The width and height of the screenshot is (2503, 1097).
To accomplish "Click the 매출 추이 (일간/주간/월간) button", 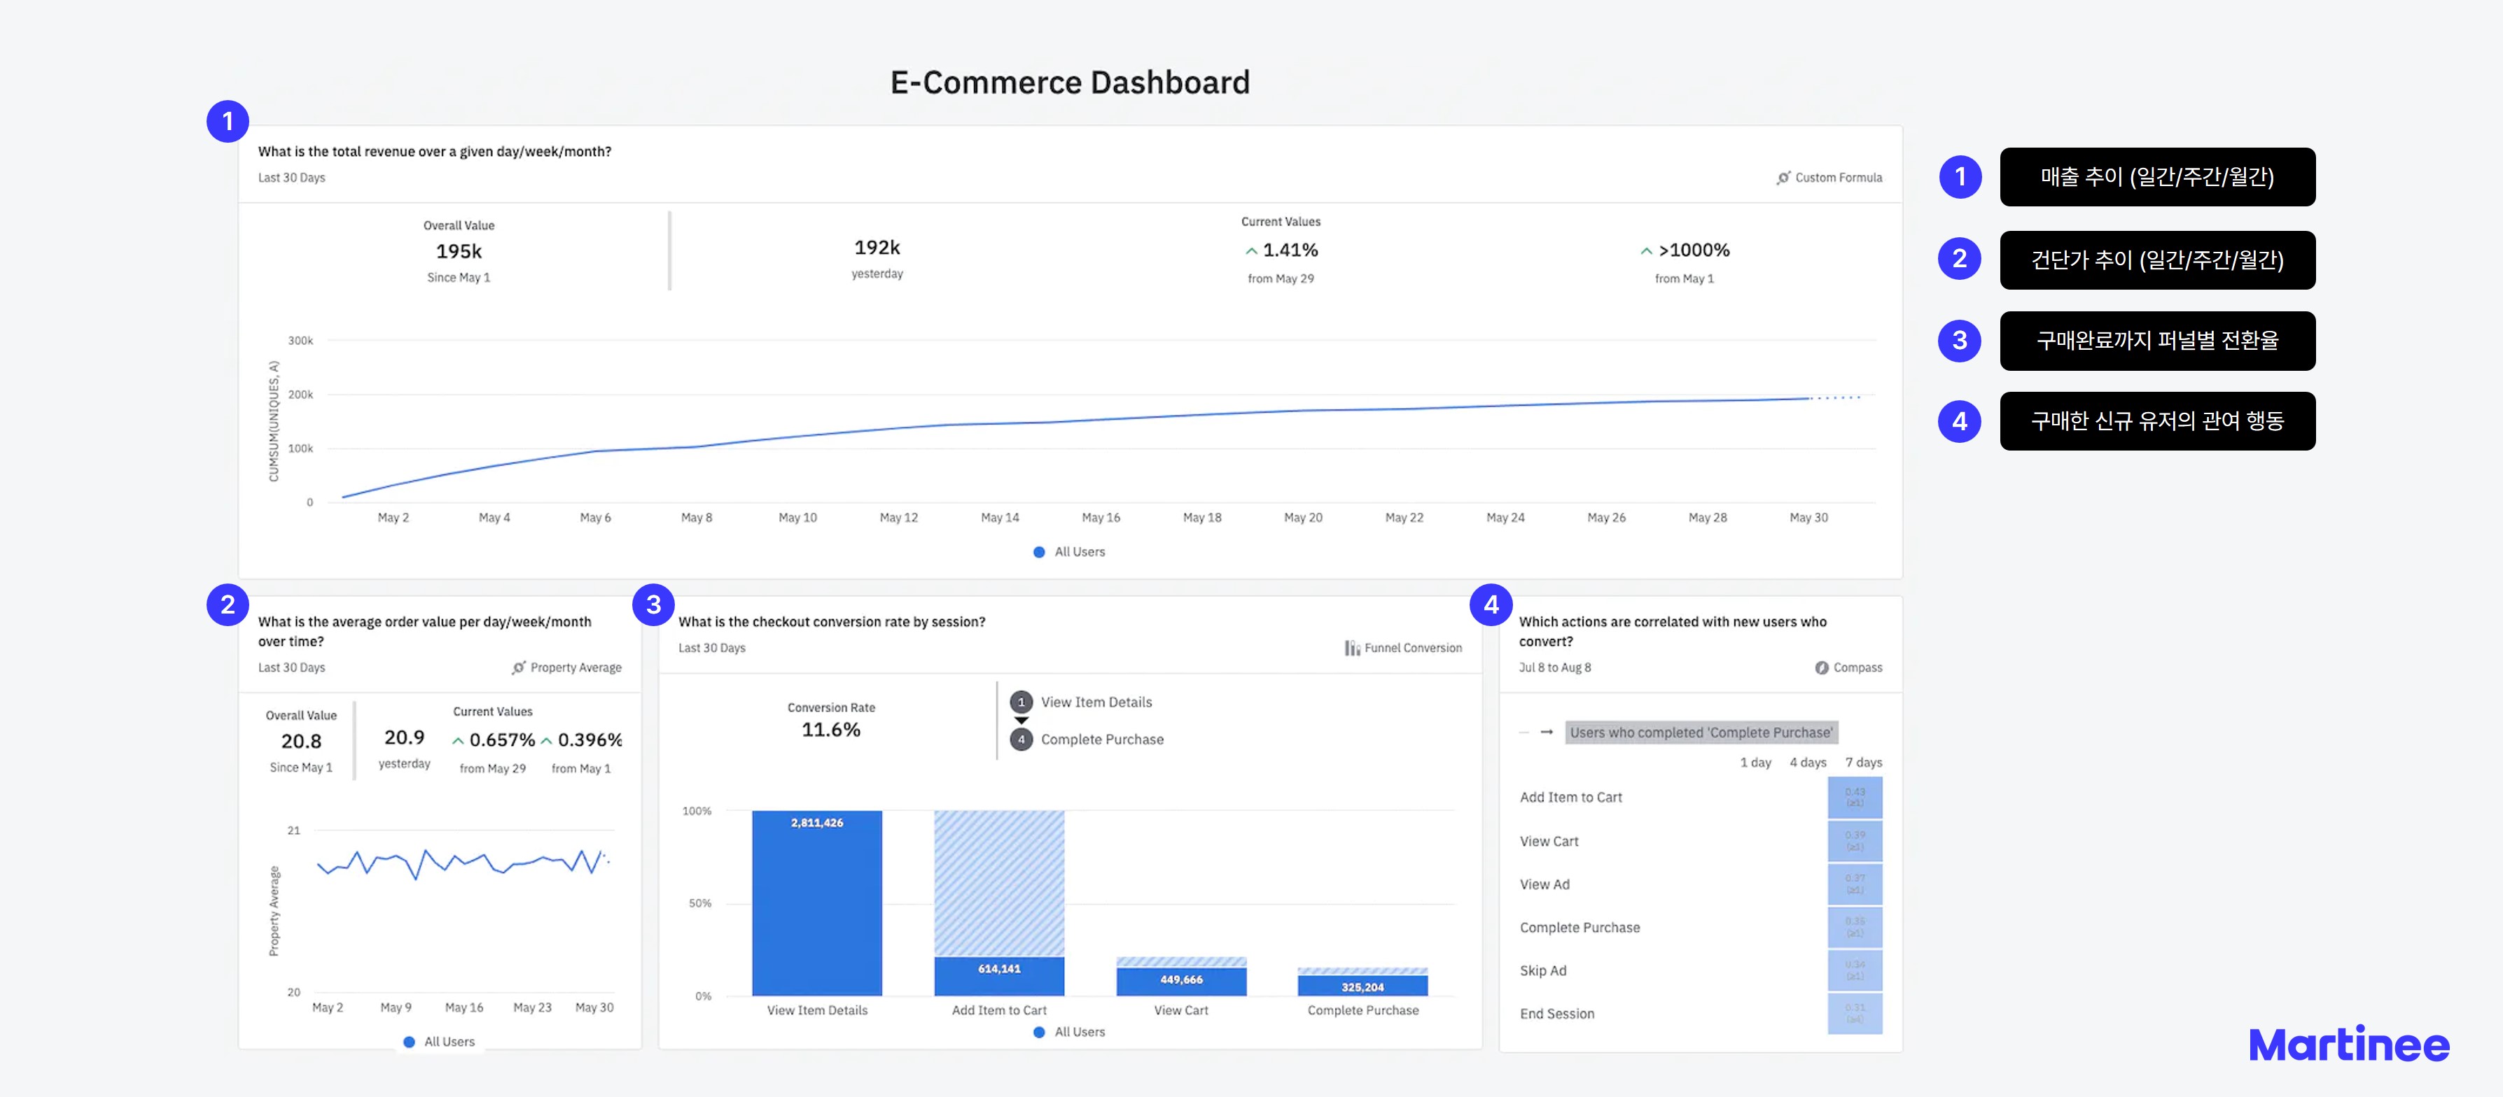I will (2156, 177).
